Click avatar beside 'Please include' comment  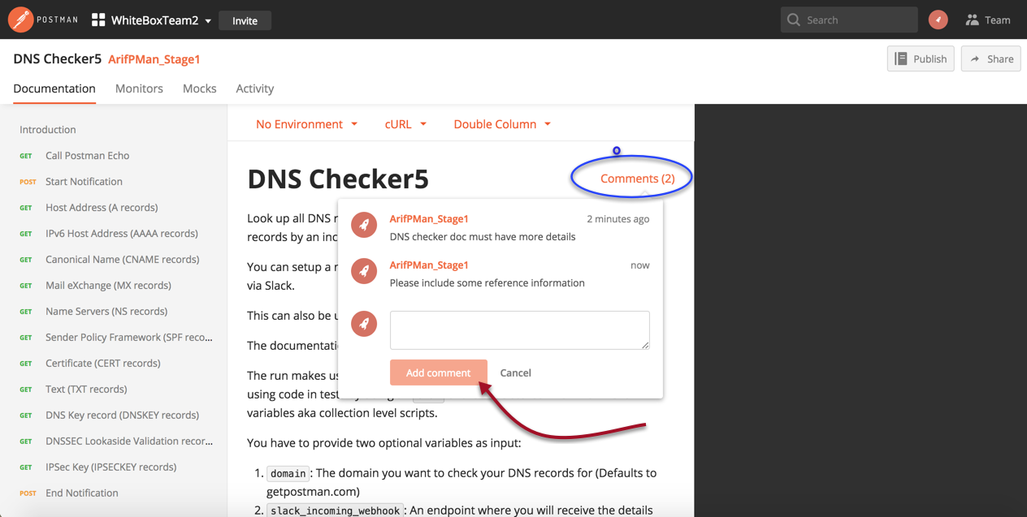364,272
